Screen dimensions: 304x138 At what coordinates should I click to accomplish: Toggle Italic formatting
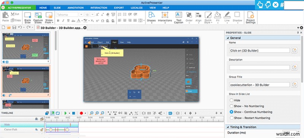63,21
